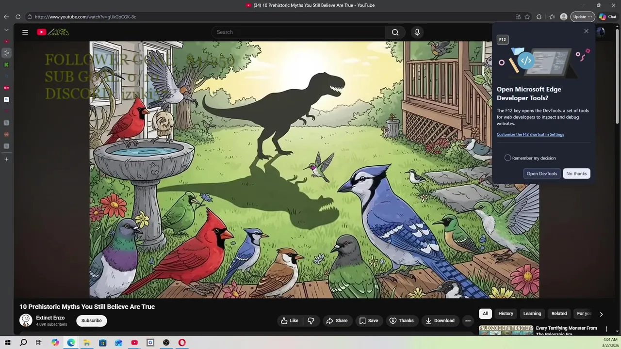Screen dimensions: 621x349
Task: Open the browser profile avatar
Action: point(563,16)
